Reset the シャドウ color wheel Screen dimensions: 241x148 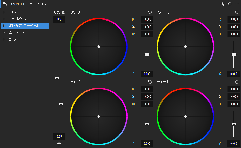[150, 12]
